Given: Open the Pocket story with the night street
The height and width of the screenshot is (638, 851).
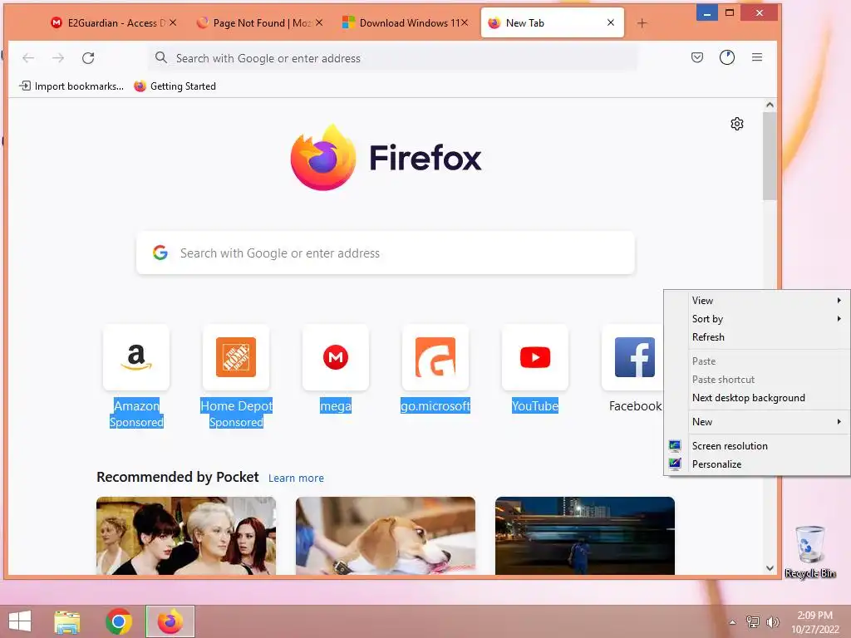Looking at the screenshot, I should coord(585,536).
